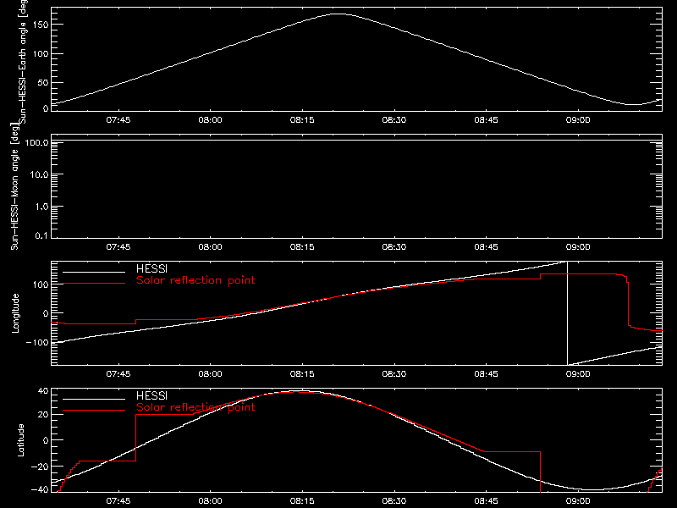Click Solar reflection point legend in Latitude plot
The width and height of the screenshot is (677, 508).
195,407
